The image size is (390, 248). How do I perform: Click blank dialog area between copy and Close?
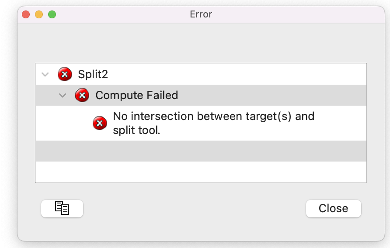195,209
